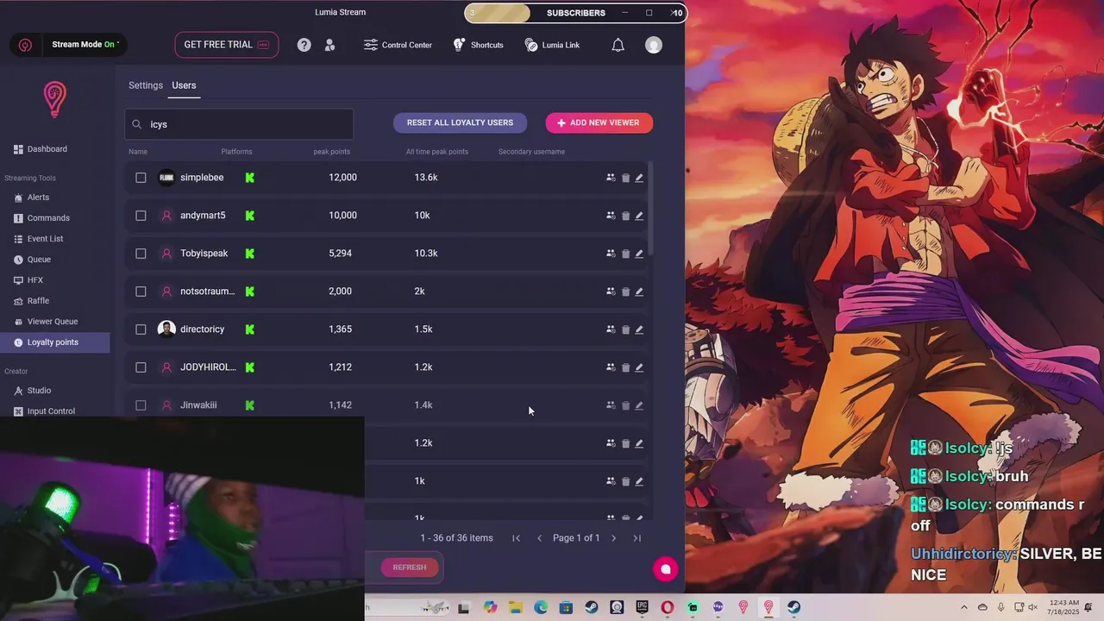1104x621 pixels.
Task: Edit the notsotraum user entry
Action: pyautogui.click(x=639, y=292)
